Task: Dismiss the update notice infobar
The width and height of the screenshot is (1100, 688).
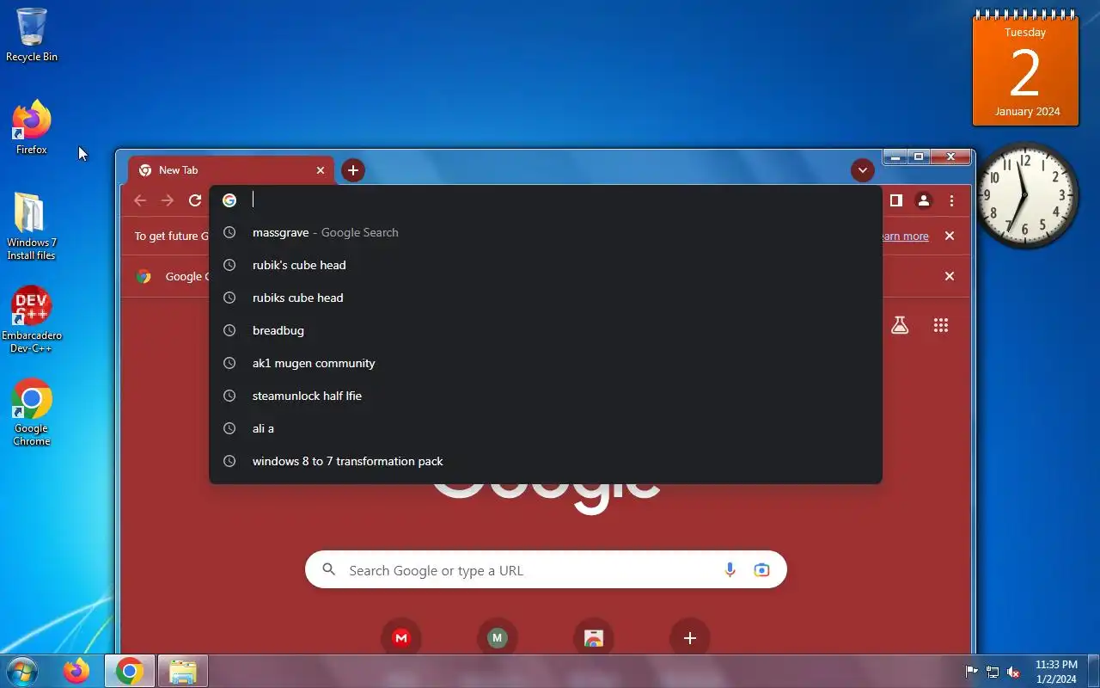Action: point(950,236)
